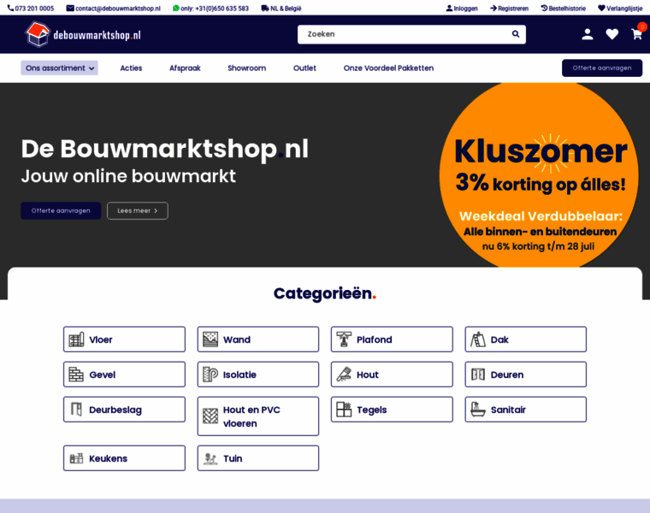Click the Wand category icon

tap(210, 339)
